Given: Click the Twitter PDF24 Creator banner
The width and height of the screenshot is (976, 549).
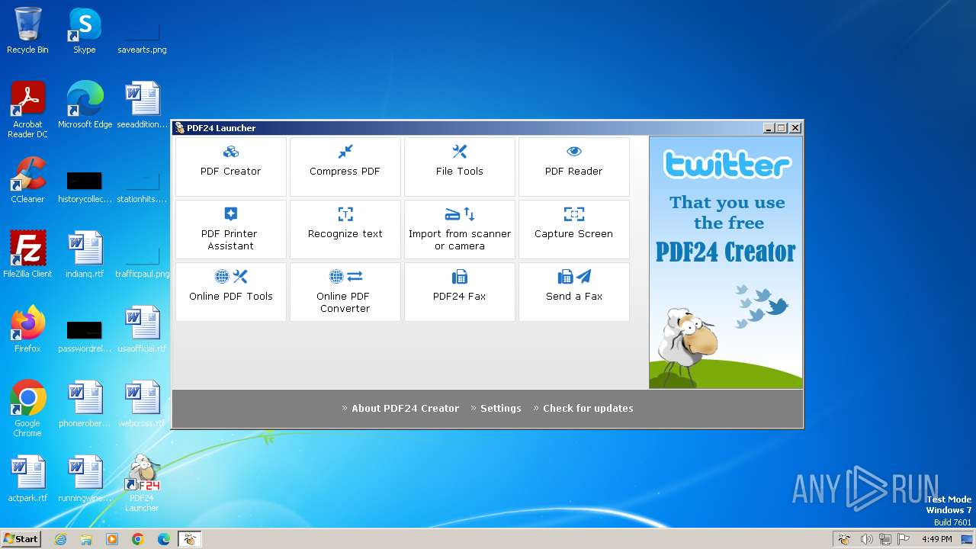Looking at the screenshot, I should 726,262.
